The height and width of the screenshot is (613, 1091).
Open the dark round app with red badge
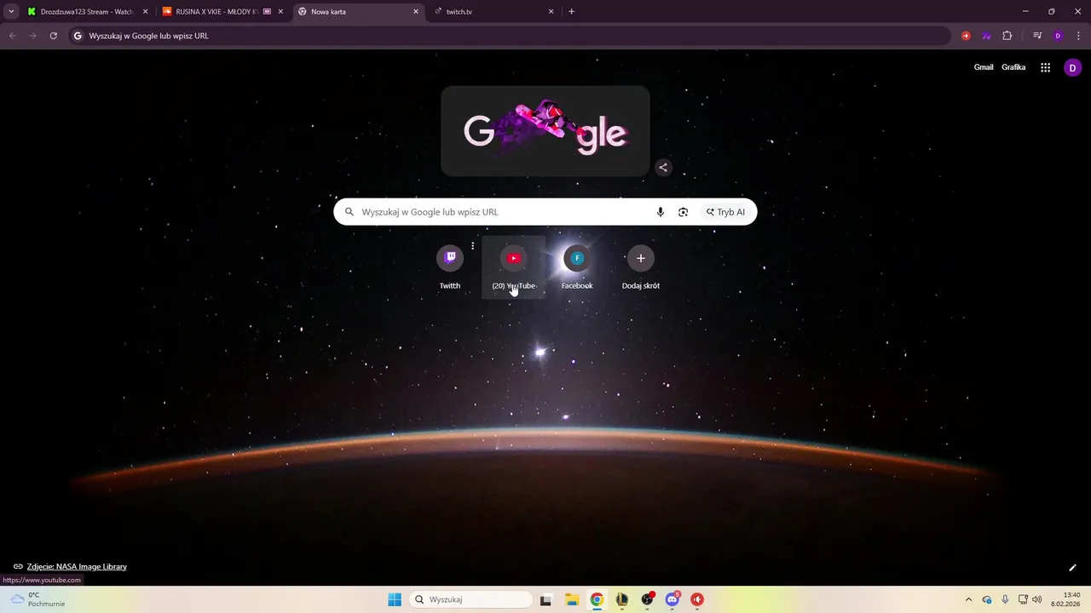[x=648, y=599]
